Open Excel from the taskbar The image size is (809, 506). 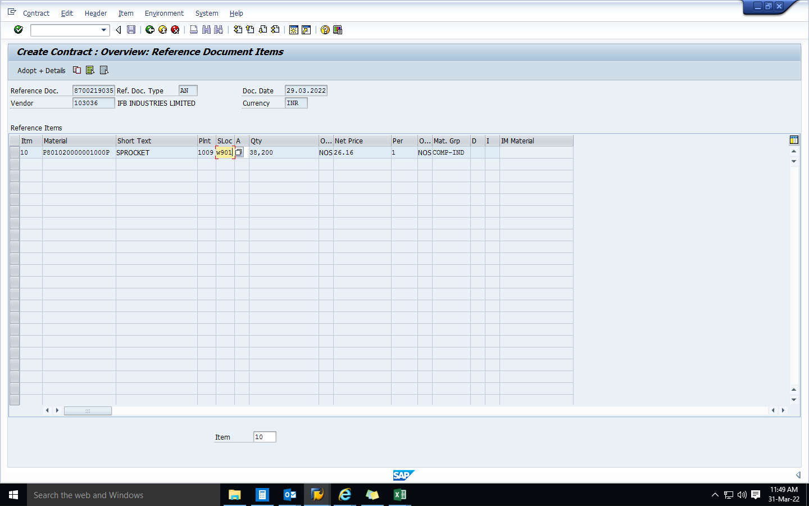[399, 495]
